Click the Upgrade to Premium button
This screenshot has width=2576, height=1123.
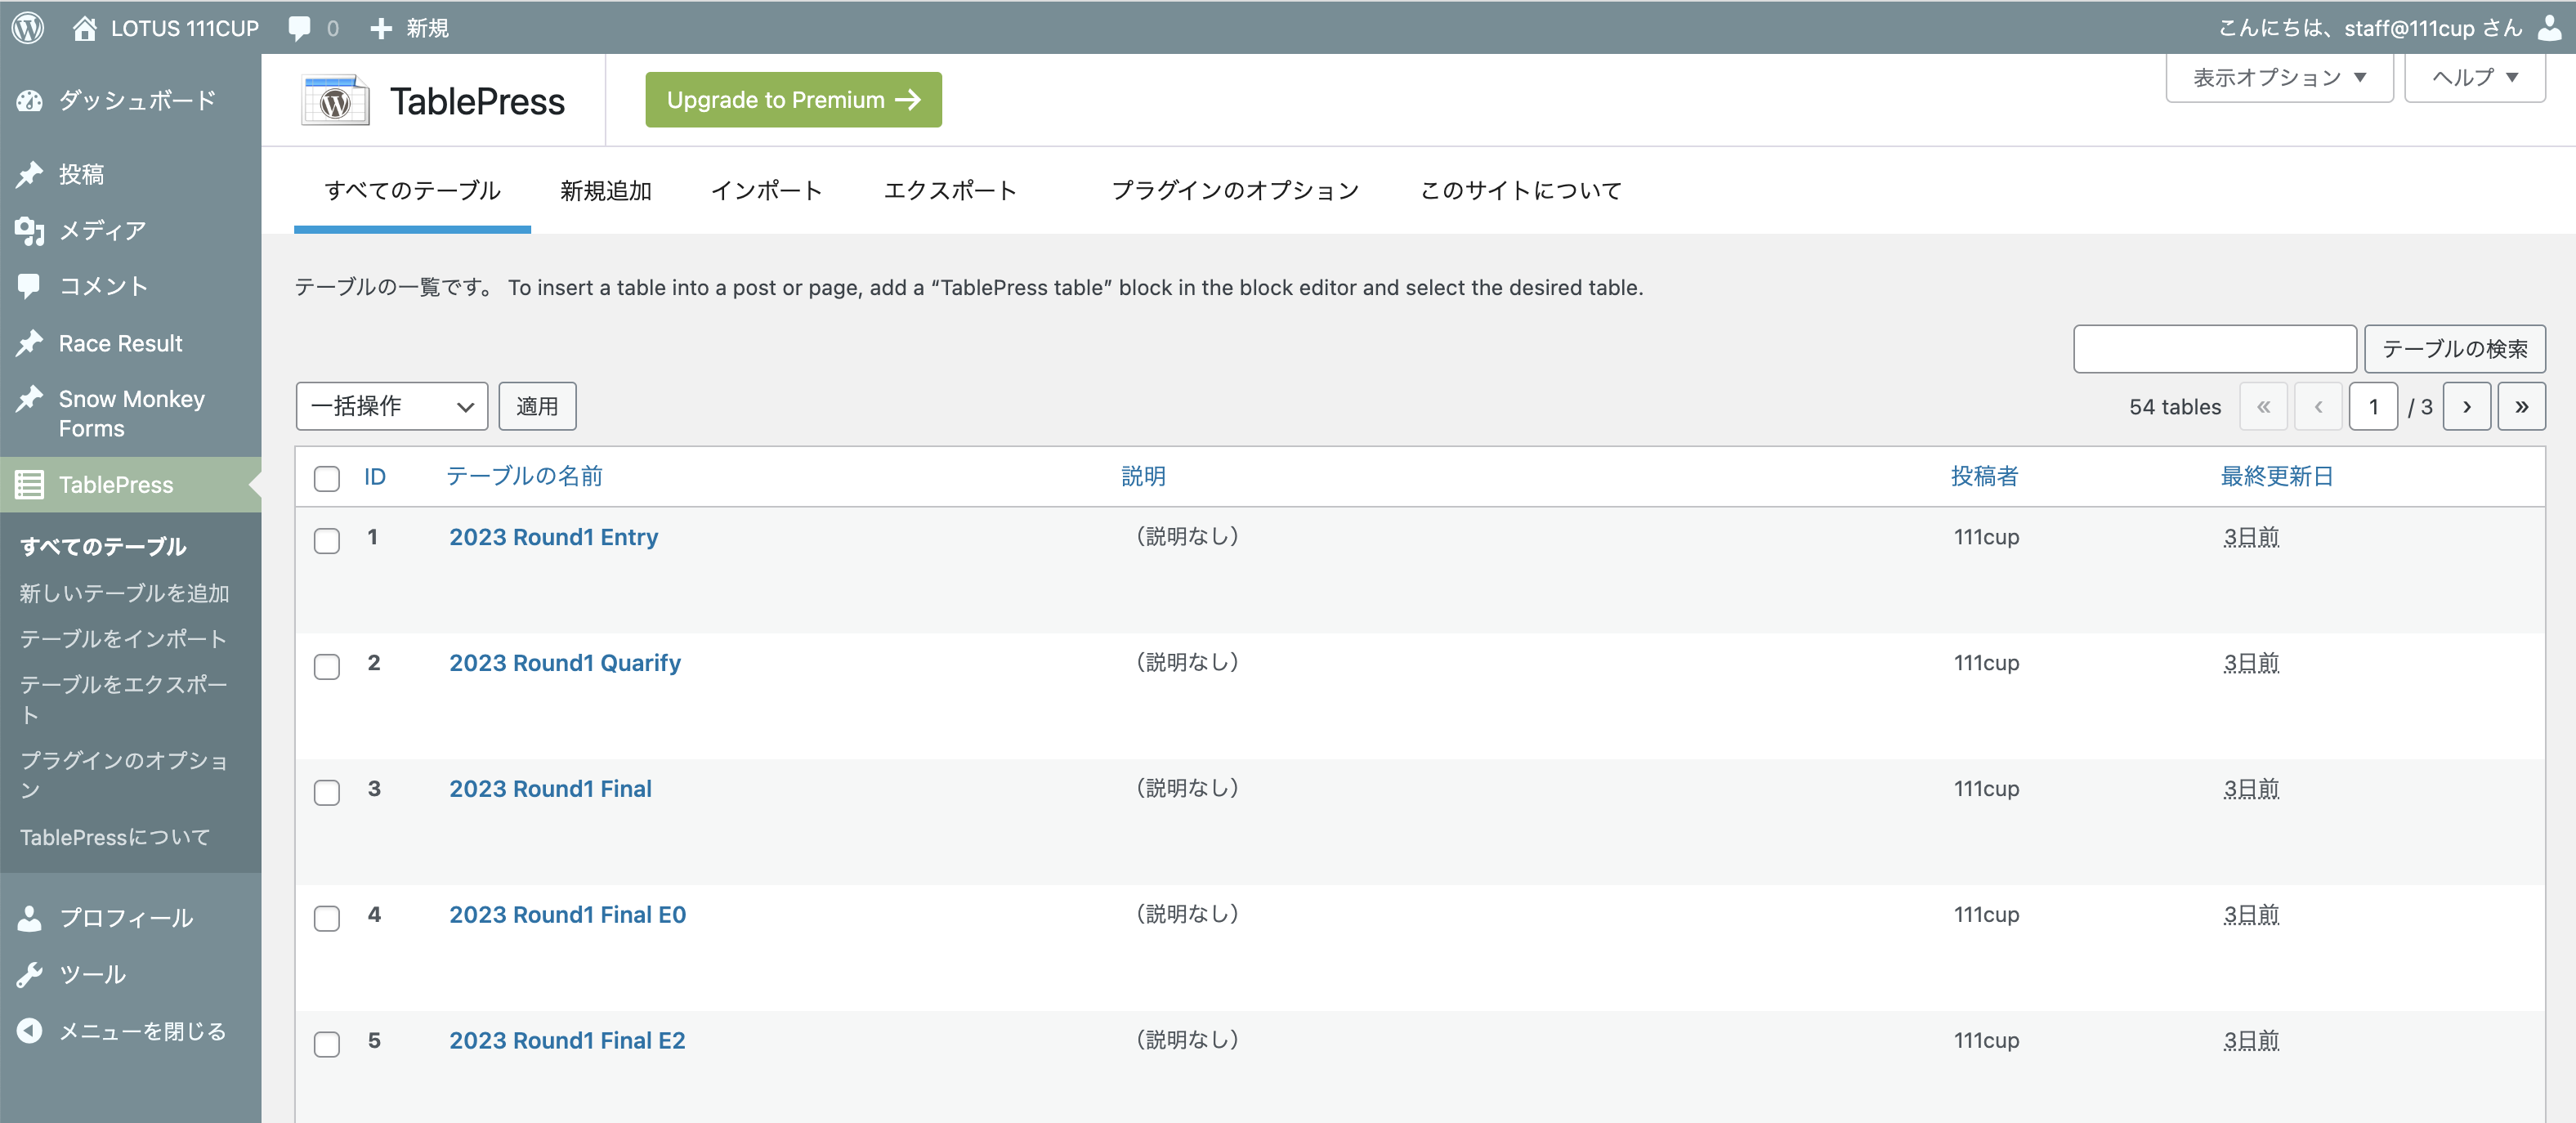tap(793, 100)
